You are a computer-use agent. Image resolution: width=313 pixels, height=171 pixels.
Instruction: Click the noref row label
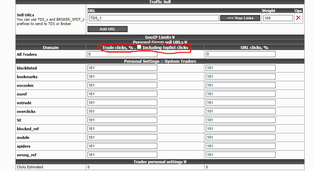pyautogui.click(x=22, y=94)
